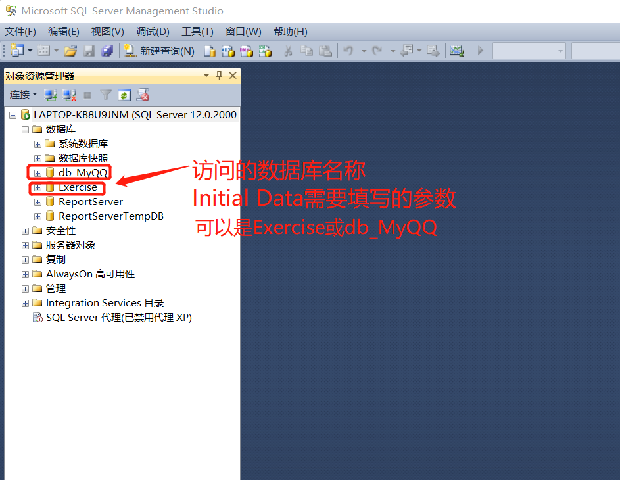Open the Redo history dropdown arrow
The image size is (620, 480).
point(393,51)
